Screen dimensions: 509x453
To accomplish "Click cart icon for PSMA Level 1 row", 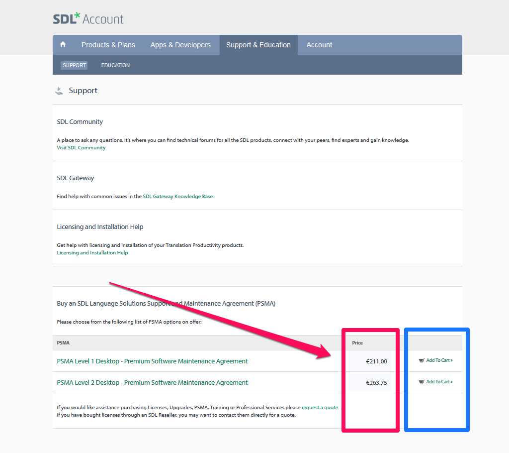I will 422,360.
